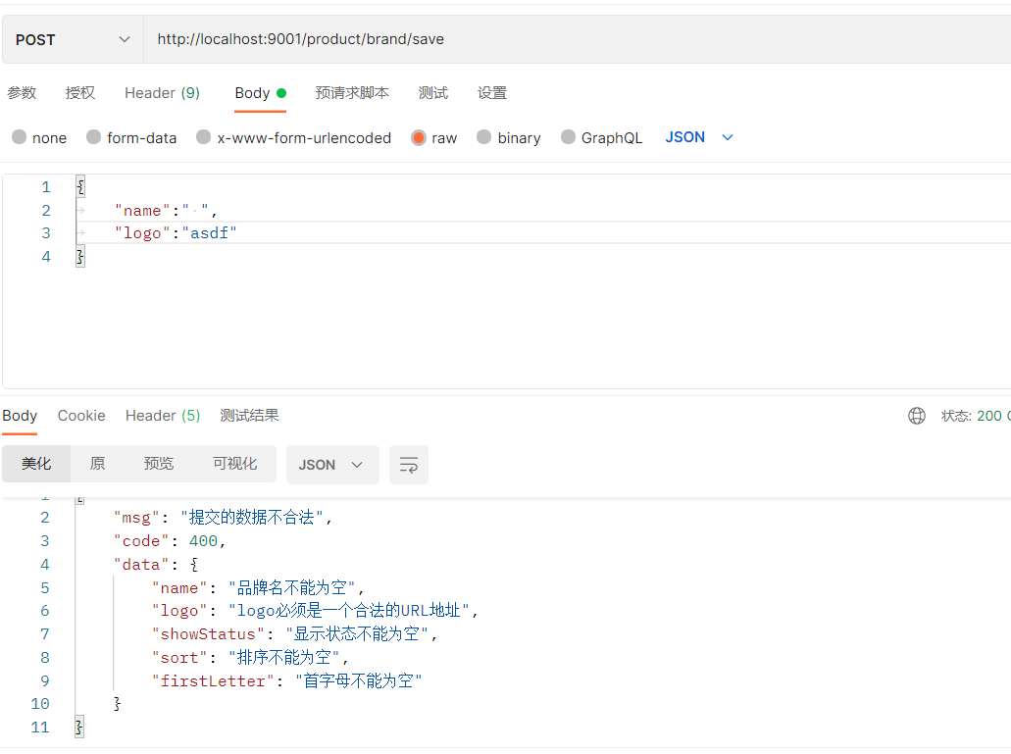This screenshot has height=754, width=1011.
Task: Click the globe network icon
Action: tap(916, 416)
